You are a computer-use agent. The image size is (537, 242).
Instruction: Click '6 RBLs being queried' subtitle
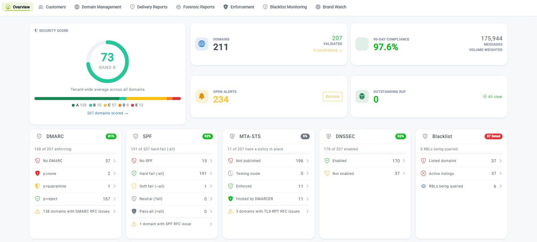tap(439, 149)
